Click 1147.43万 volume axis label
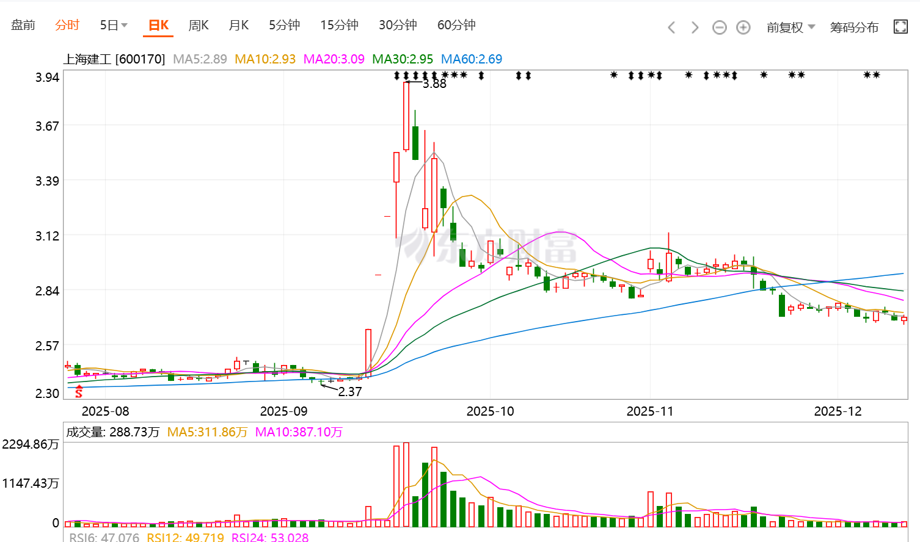 pyautogui.click(x=31, y=483)
